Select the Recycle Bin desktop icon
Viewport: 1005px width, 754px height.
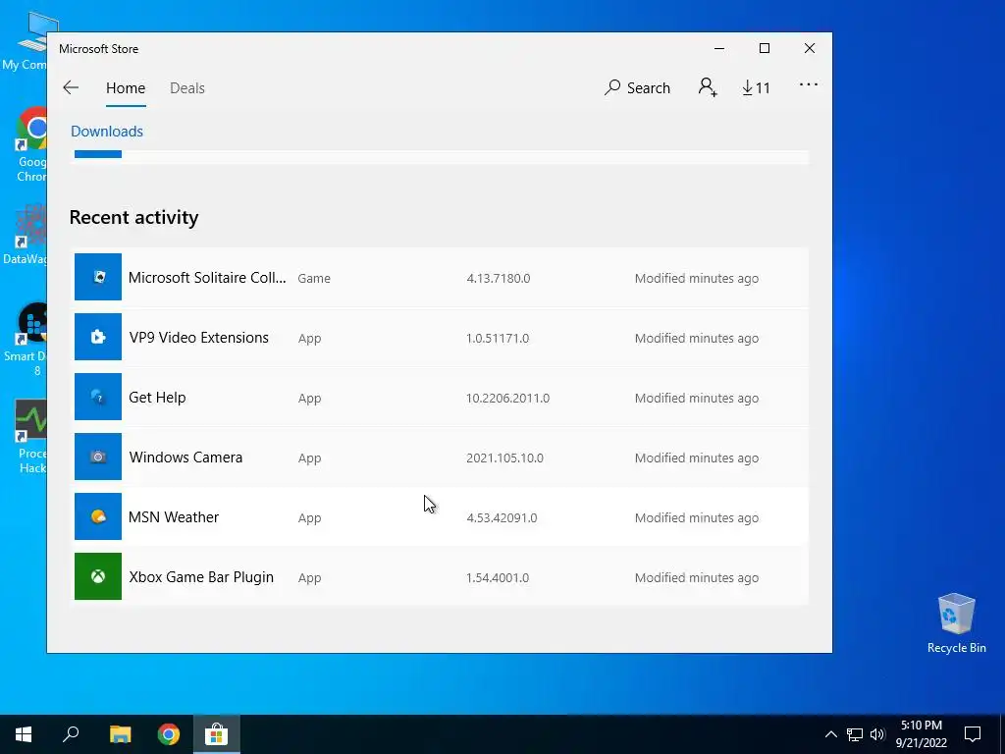click(956, 623)
